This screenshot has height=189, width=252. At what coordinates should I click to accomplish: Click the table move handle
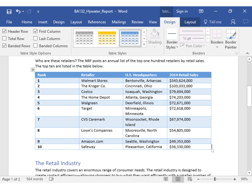pyautogui.click(x=33, y=70)
